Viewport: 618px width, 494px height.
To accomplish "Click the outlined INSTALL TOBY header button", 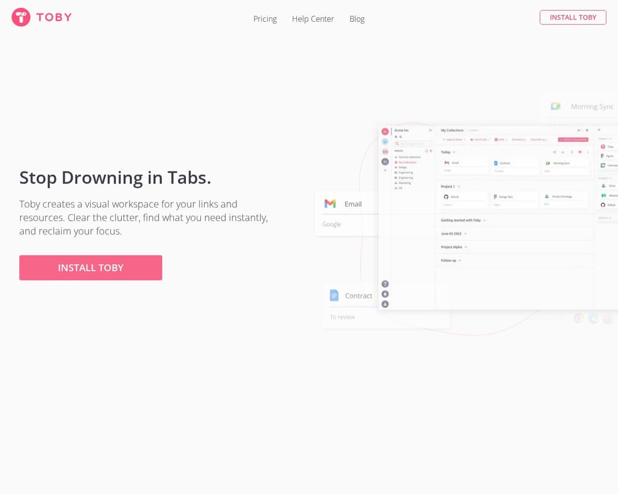I will point(573,17).
